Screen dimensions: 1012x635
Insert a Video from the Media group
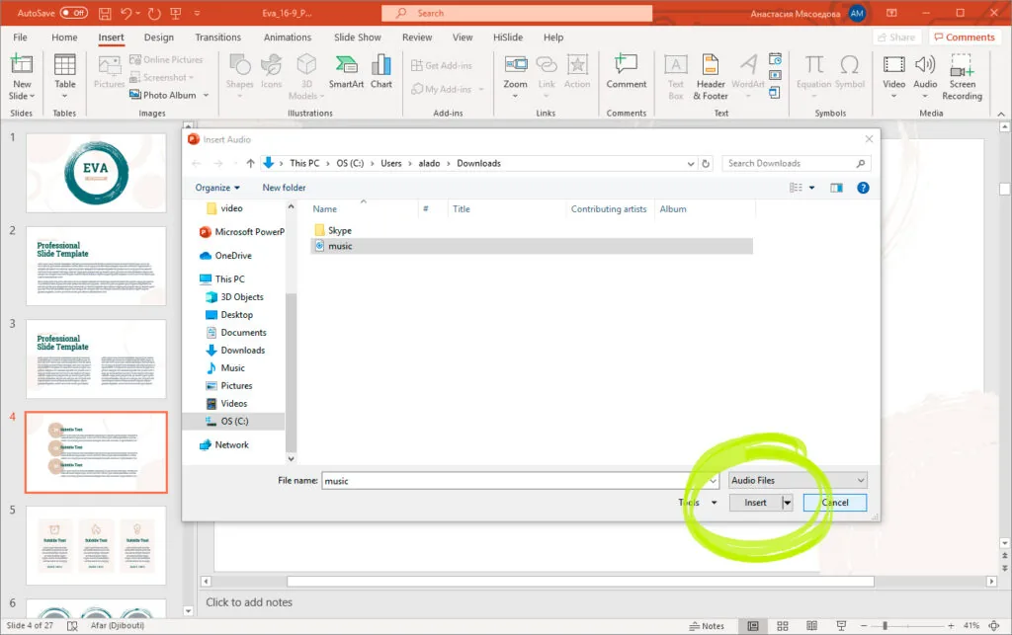tap(893, 76)
